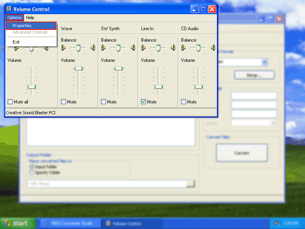This screenshot has height=229, width=305.
Task: Open the Help menu
Action: pos(30,17)
